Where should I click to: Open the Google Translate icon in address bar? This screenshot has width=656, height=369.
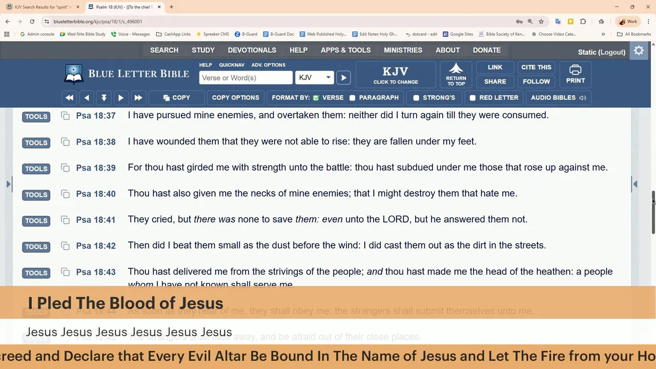[x=558, y=22]
